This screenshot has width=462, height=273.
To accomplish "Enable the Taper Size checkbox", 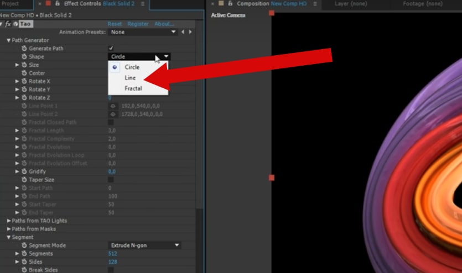I will coord(111,180).
